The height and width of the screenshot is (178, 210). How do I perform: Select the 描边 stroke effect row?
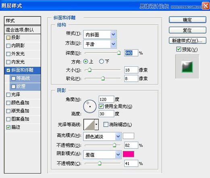23,127
